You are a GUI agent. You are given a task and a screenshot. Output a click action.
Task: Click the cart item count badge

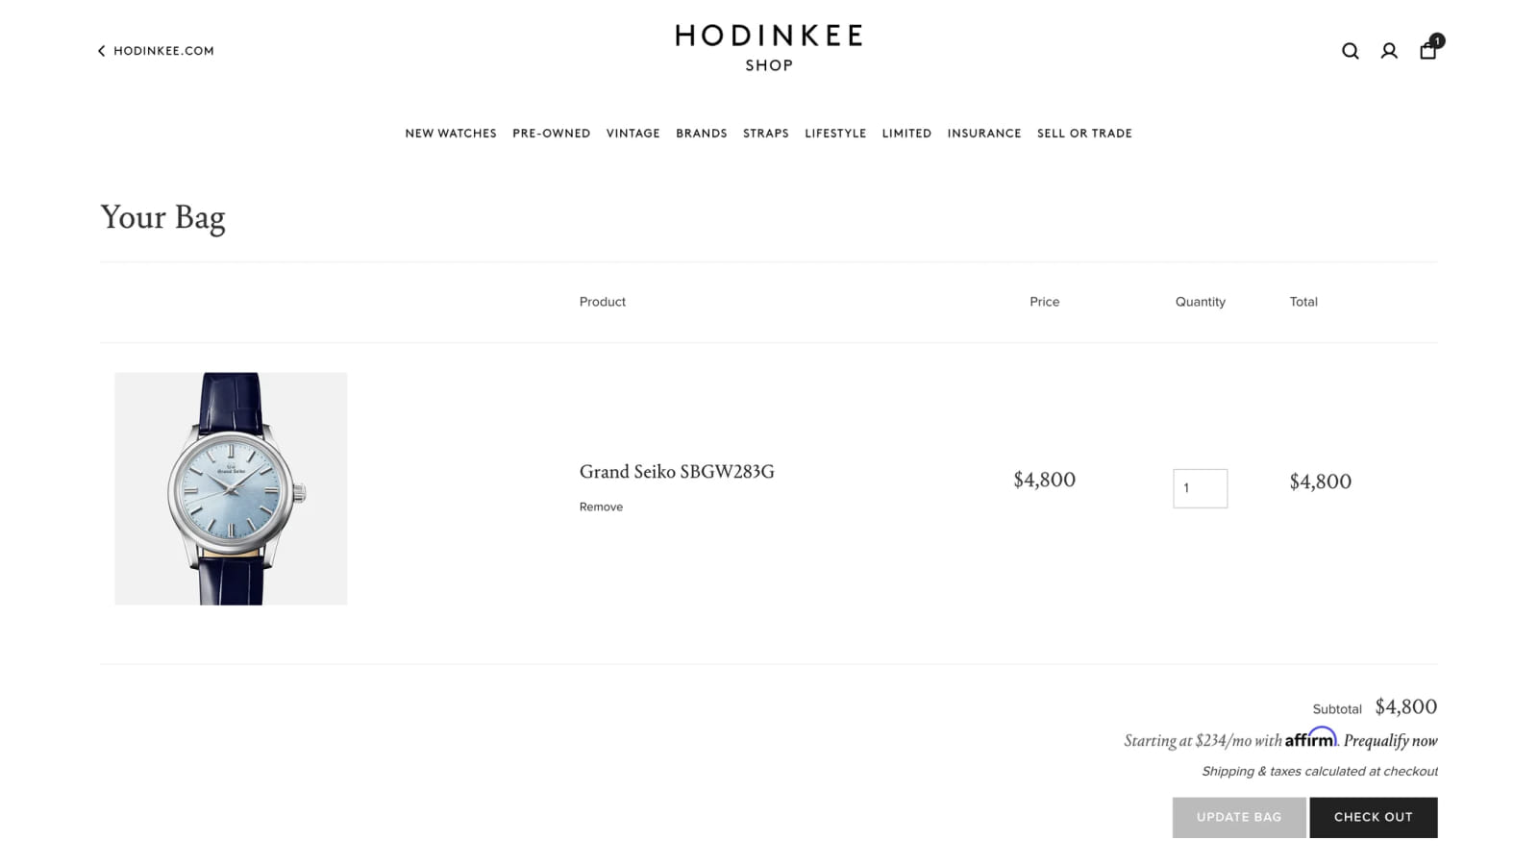pyautogui.click(x=1437, y=40)
